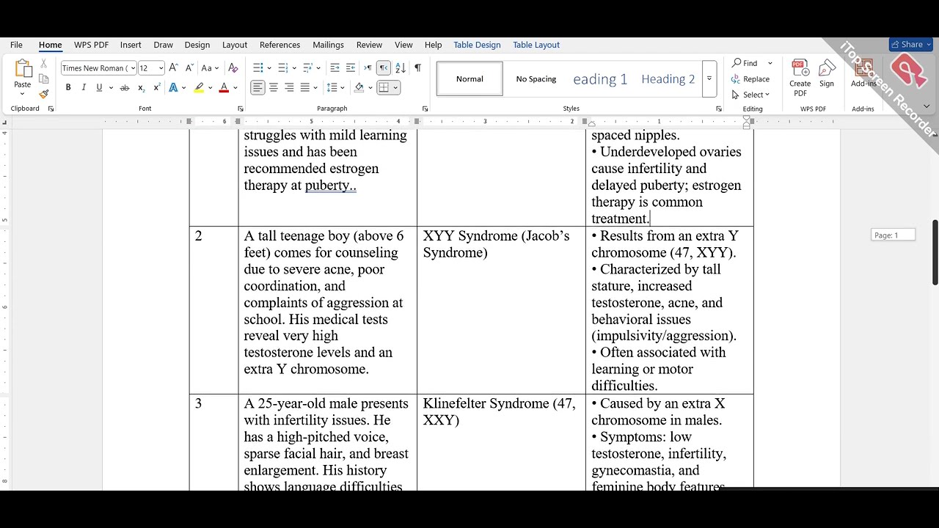Apply subscript formatting
Screen dimensions: 939x528
141,88
